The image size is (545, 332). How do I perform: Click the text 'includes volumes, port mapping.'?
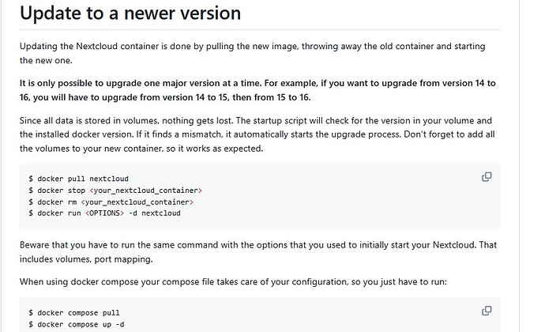[x=86, y=259]
